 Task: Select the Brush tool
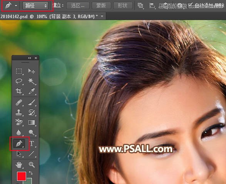click(32, 102)
